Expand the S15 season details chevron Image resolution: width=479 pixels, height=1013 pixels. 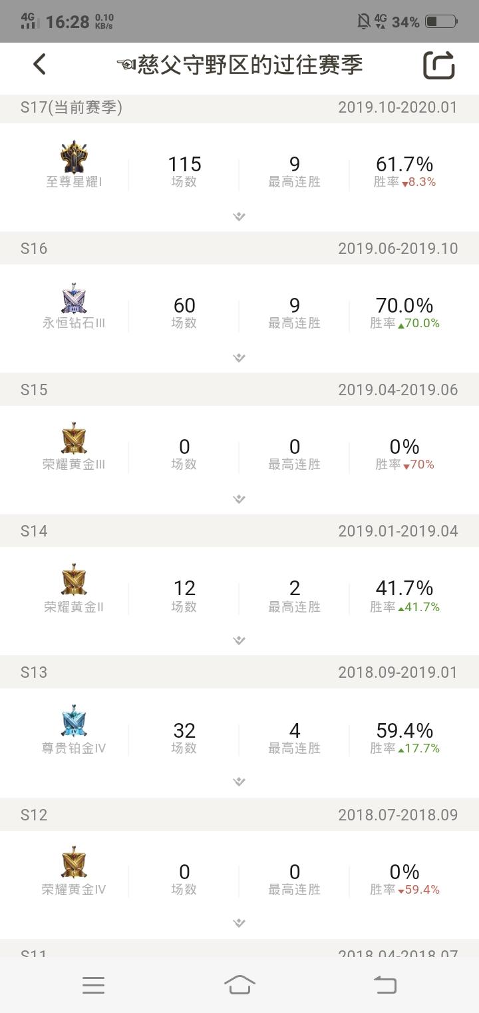tap(239, 499)
